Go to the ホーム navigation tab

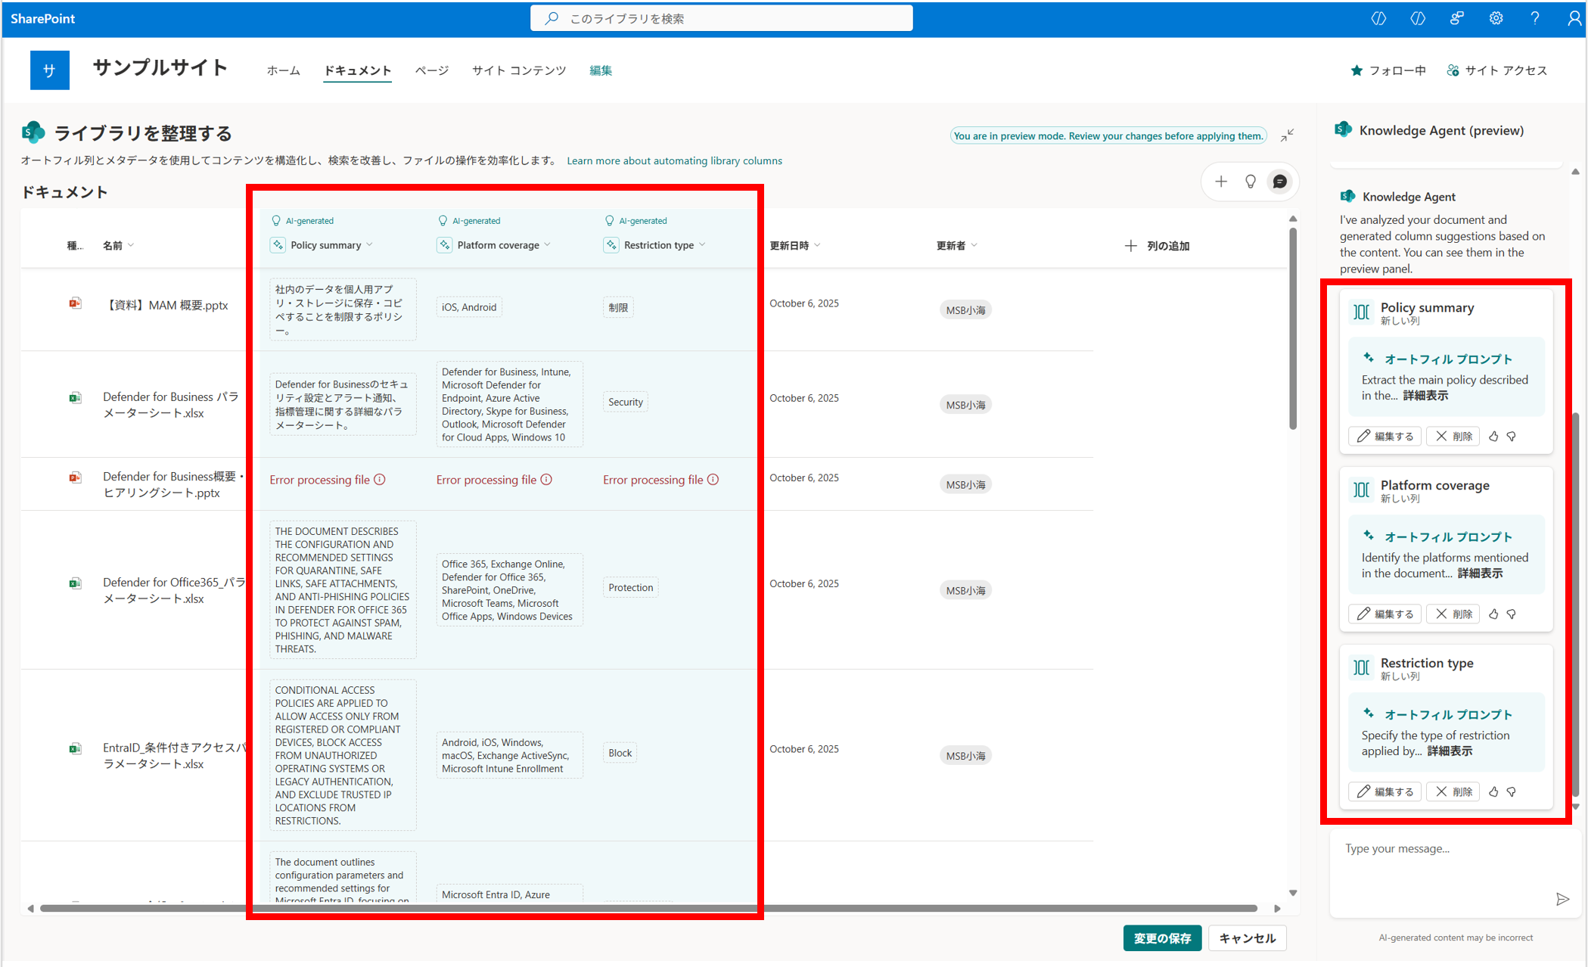click(x=283, y=70)
